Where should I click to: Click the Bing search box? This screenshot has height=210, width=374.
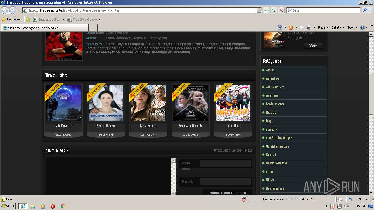pyautogui.click(x=324, y=10)
